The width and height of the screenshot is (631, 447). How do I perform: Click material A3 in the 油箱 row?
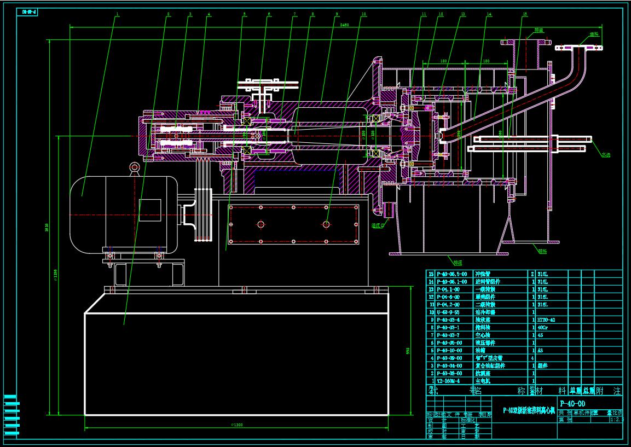540,351
